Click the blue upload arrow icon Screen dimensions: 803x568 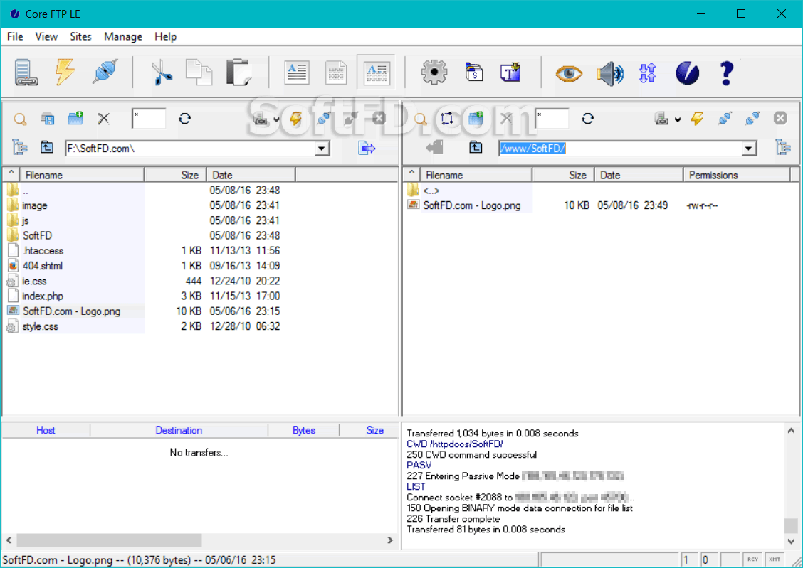tap(367, 149)
